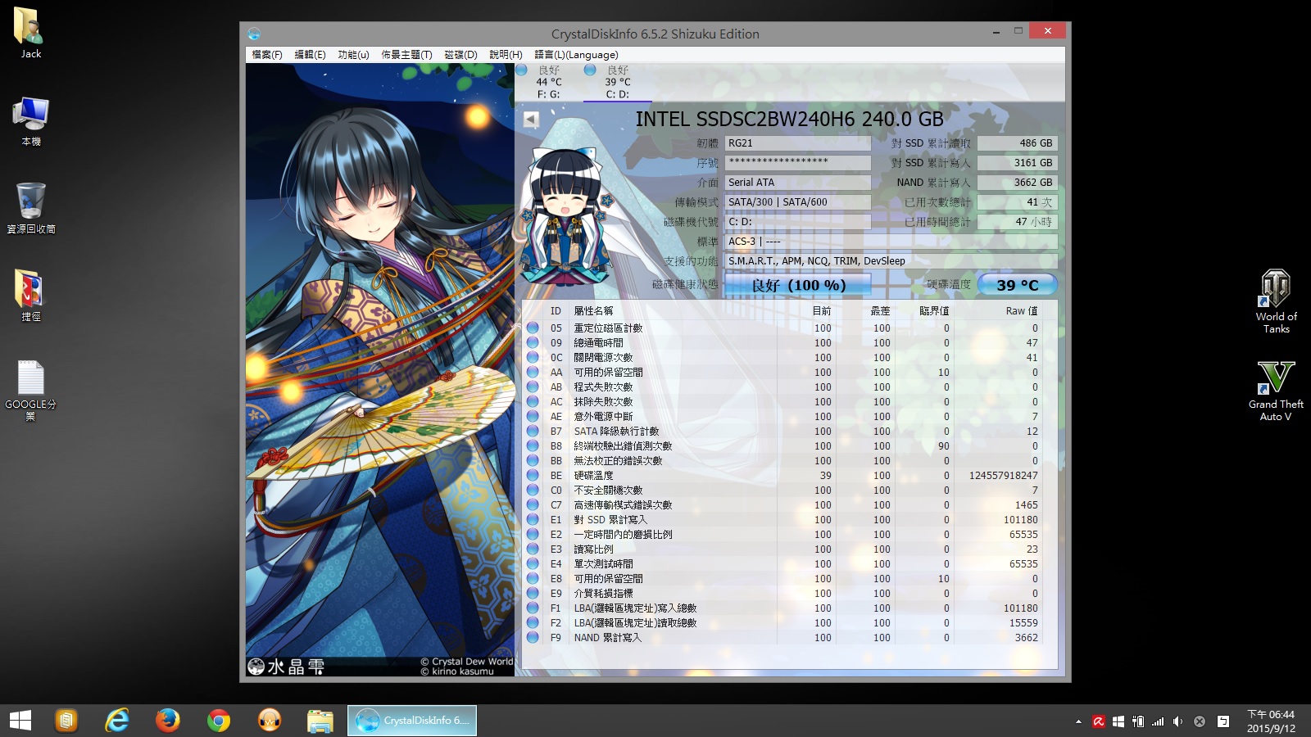1311x737 pixels.
Task: Click power on hours 47 小時 value
Action: [x=1017, y=222]
